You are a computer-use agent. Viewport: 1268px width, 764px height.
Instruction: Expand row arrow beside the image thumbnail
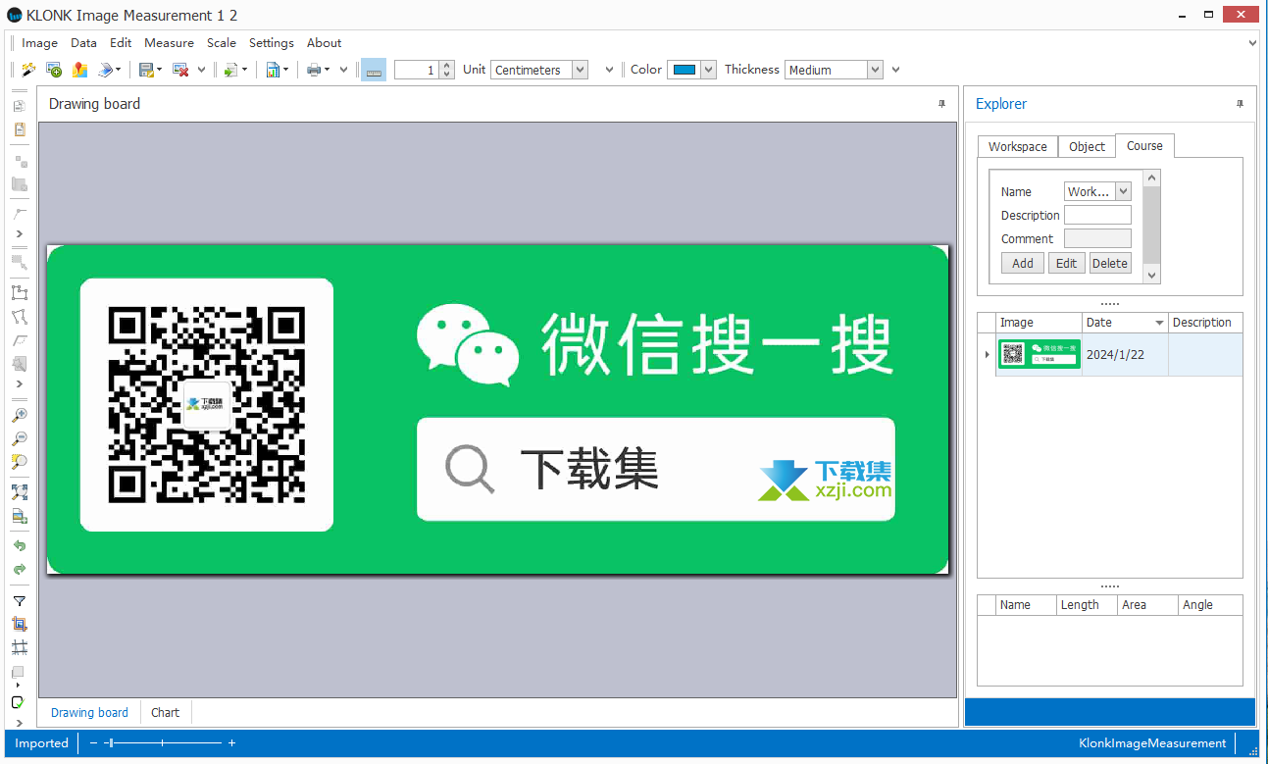tap(987, 355)
